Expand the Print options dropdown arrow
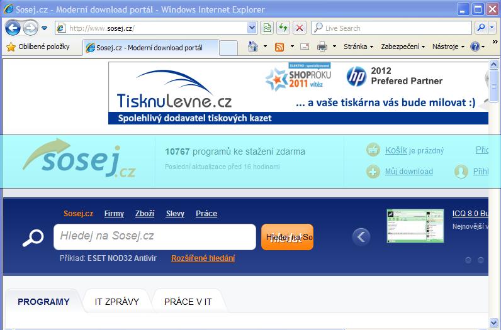 click(335, 47)
